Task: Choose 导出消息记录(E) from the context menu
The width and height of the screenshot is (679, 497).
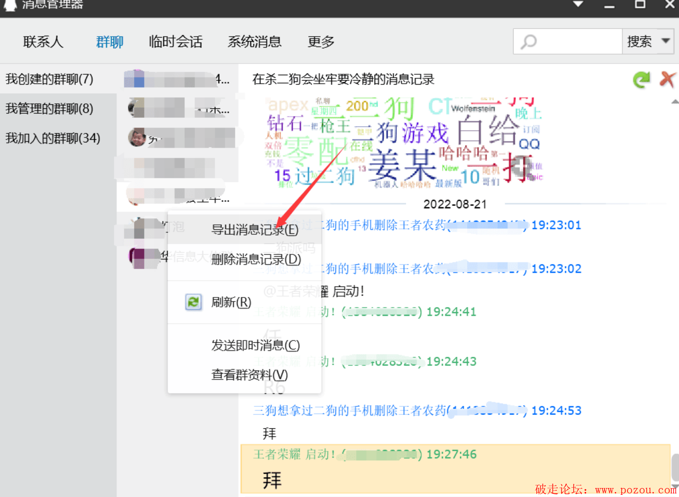Action: point(244,229)
